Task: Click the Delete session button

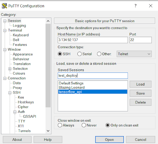Action: pyautogui.click(x=140, y=102)
